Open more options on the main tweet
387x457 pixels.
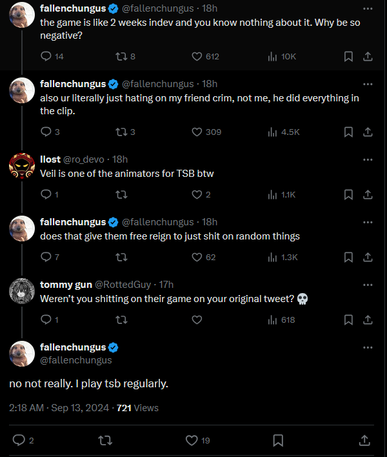[368, 347]
